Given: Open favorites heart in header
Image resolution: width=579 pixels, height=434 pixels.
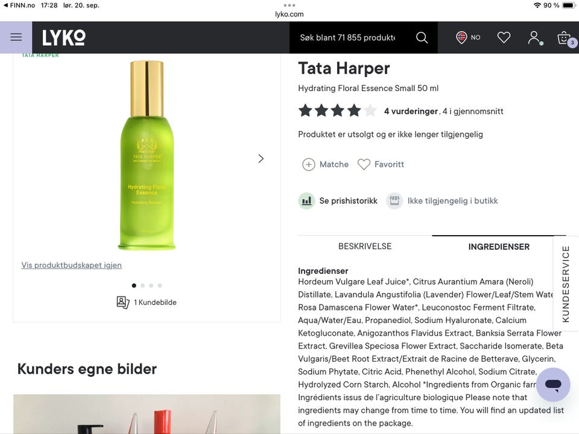Looking at the screenshot, I should (504, 37).
